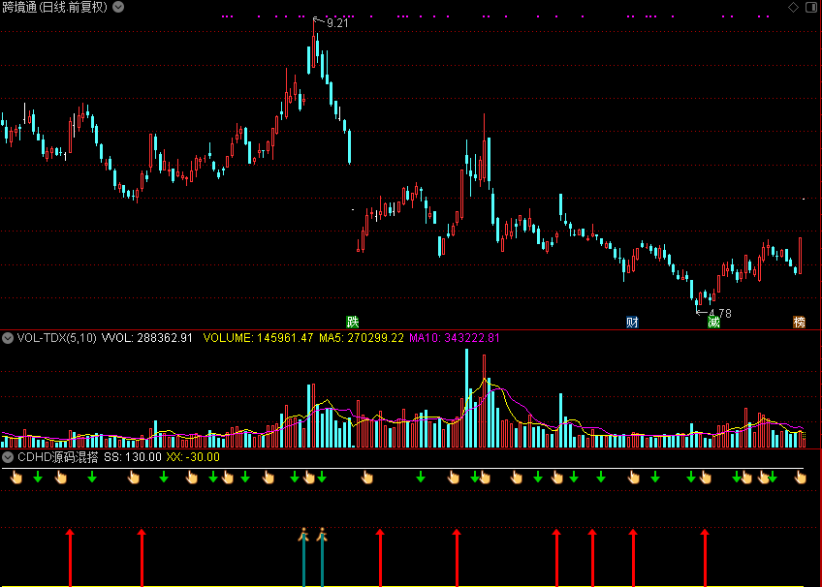Click the 9.21 high price label

tap(337, 23)
